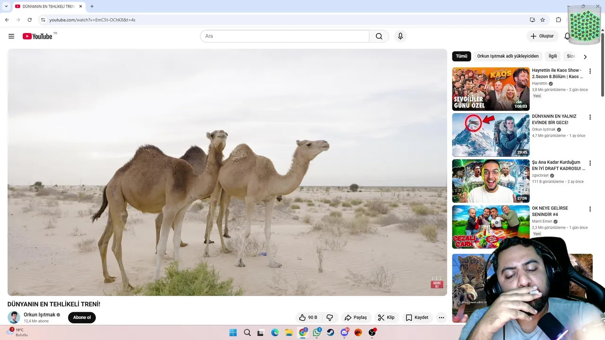Open OBS Studio from taskbar
Image resolution: width=605 pixels, height=340 pixels.
tap(372, 332)
